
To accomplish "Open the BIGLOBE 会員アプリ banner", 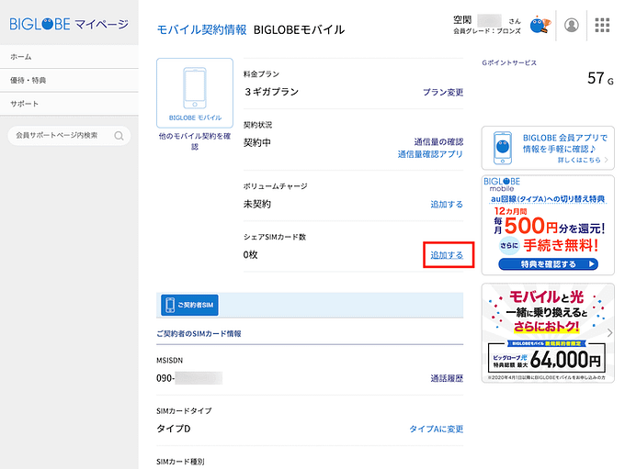I will tap(547, 147).
